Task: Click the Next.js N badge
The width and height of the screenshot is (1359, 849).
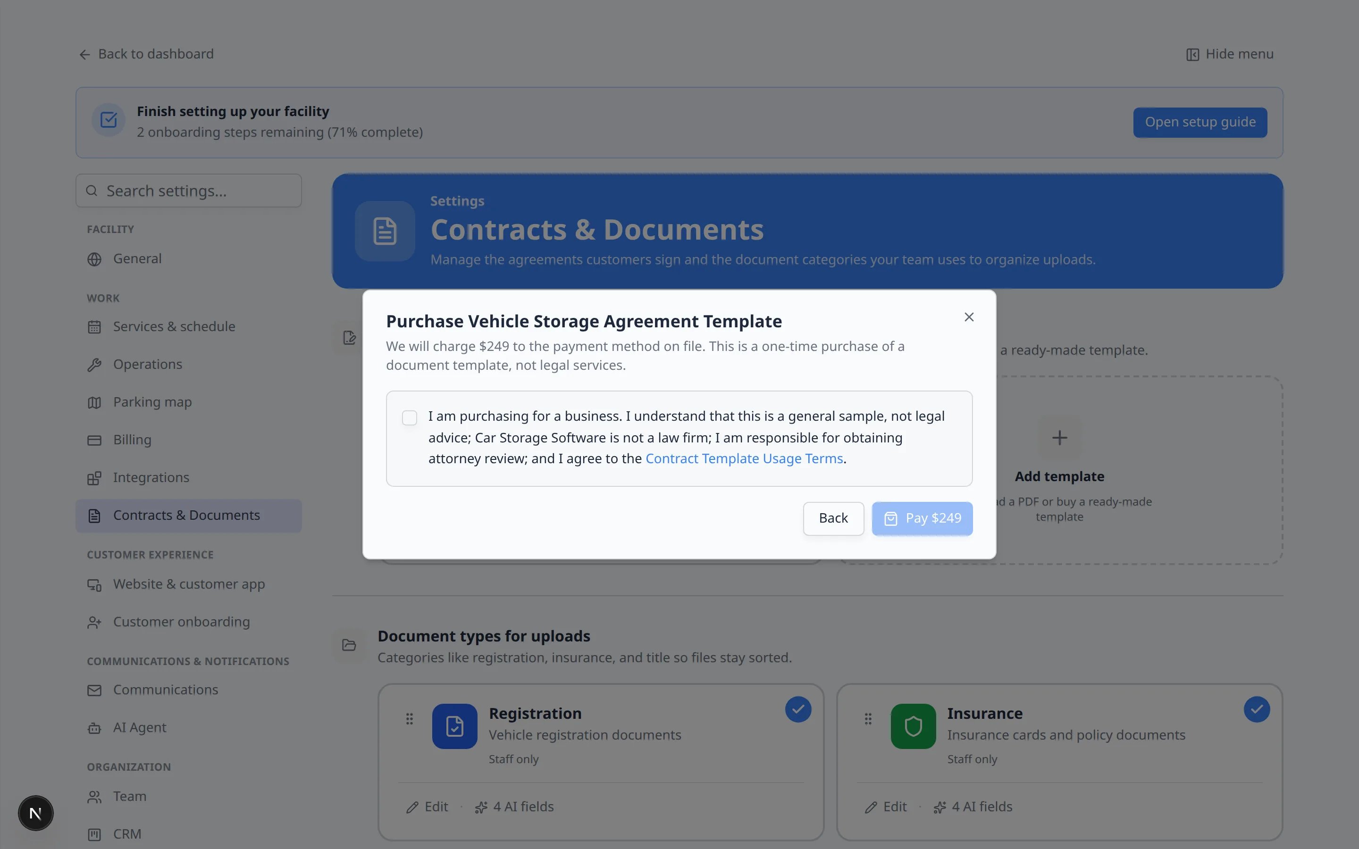Action: pyautogui.click(x=36, y=813)
